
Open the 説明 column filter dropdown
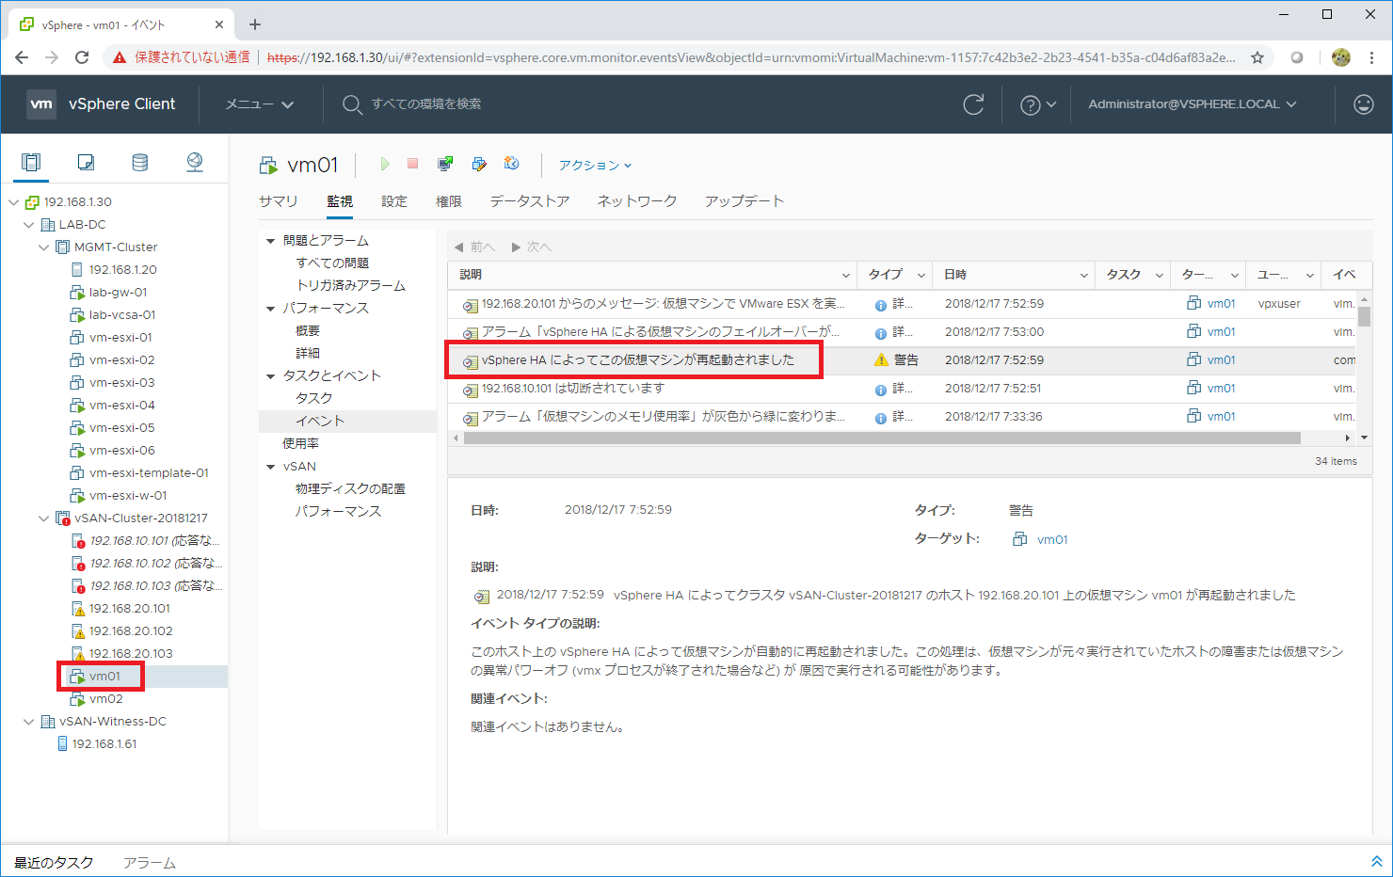(845, 276)
